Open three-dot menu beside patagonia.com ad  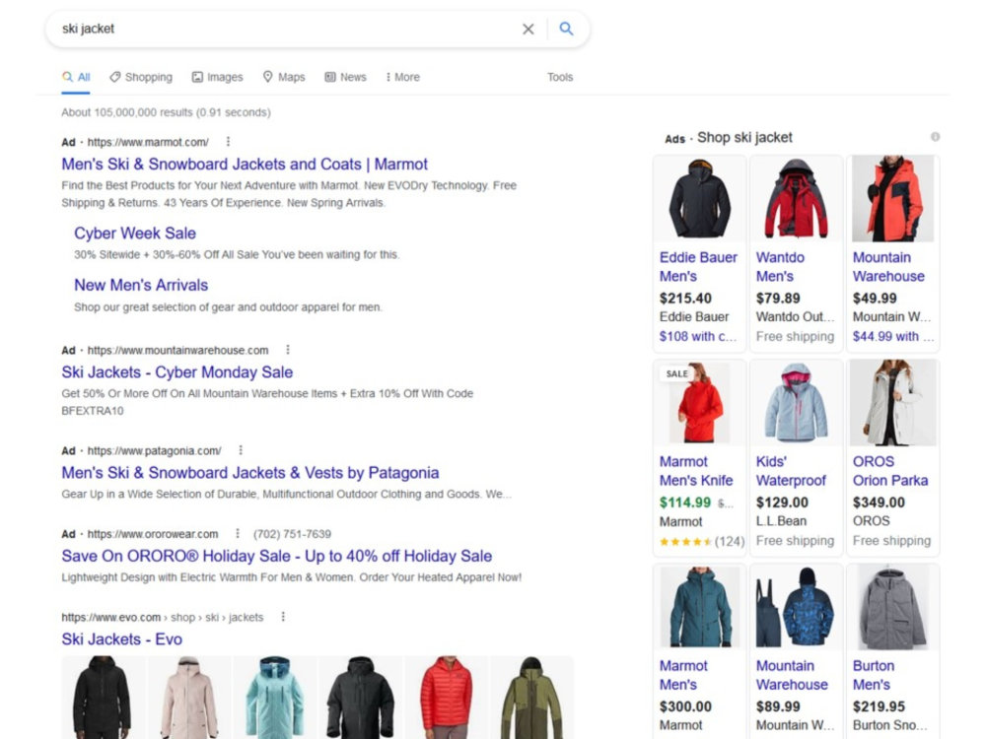pos(241,450)
